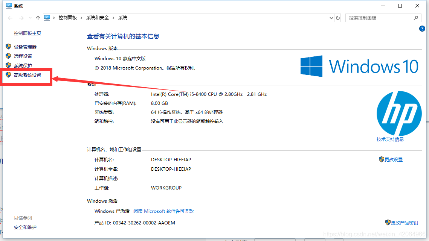The width and height of the screenshot is (429, 241).
Task: Maximize the 系统 window
Action: coord(400,6)
